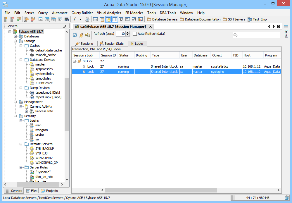
Task: Open the Query Builder menu
Action: [82, 13]
